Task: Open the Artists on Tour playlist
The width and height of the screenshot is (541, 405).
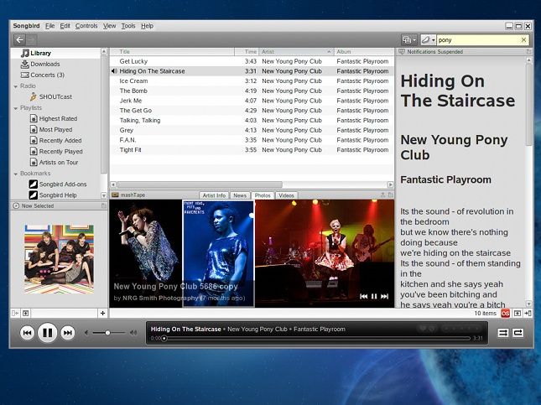Action: tap(54, 162)
